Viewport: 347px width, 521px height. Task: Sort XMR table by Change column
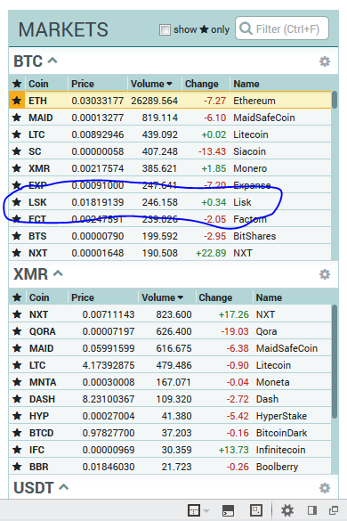(x=215, y=297)
